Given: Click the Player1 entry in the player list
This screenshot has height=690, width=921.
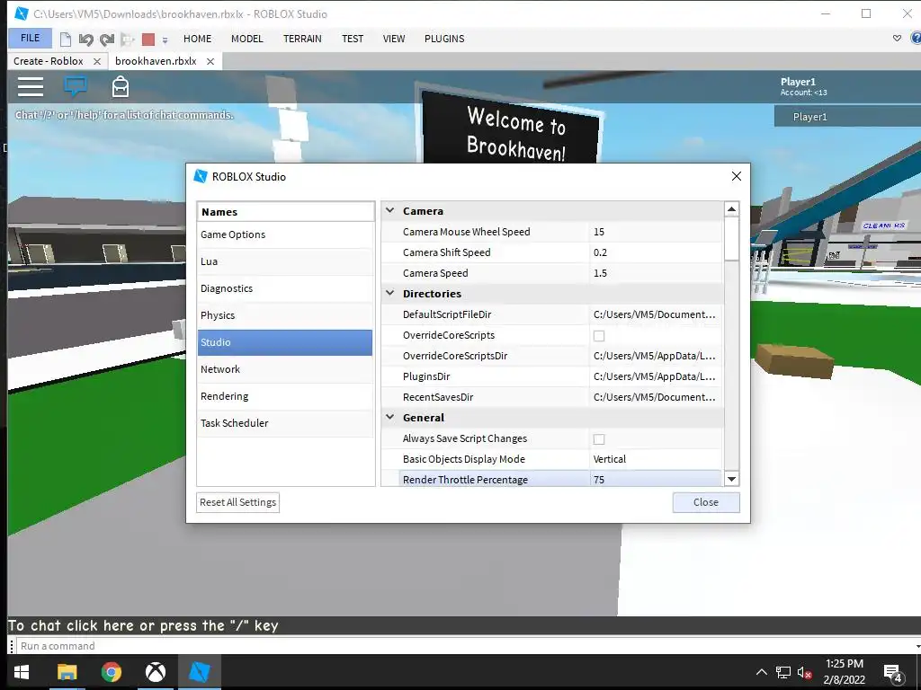Looking at the screenshot, I should pos(847,117).
